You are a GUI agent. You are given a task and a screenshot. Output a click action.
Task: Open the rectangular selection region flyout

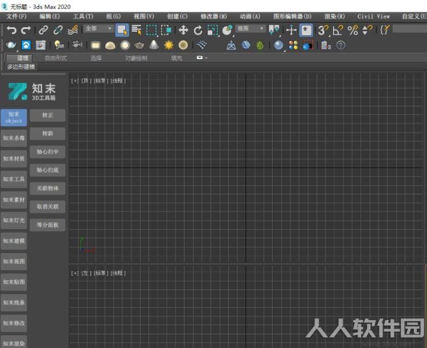click(x=151, y=30)
